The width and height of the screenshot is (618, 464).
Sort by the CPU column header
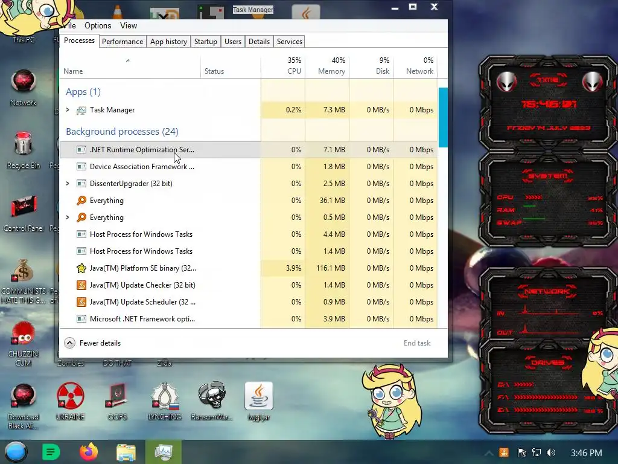pyautogui.click(x=283, y=67)
